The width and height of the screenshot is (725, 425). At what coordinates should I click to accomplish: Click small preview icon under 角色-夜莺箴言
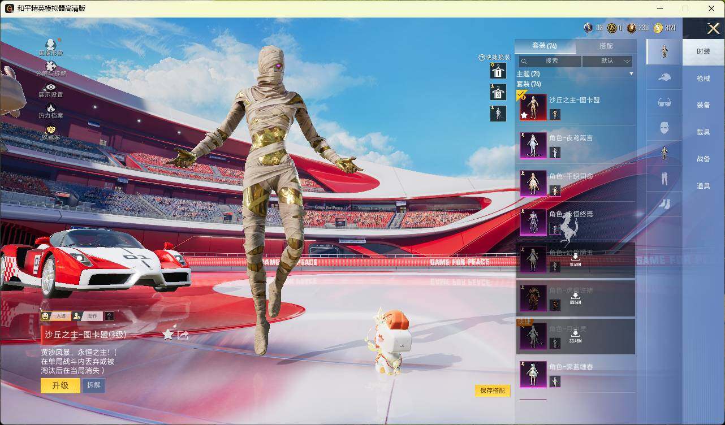[555, 153]
